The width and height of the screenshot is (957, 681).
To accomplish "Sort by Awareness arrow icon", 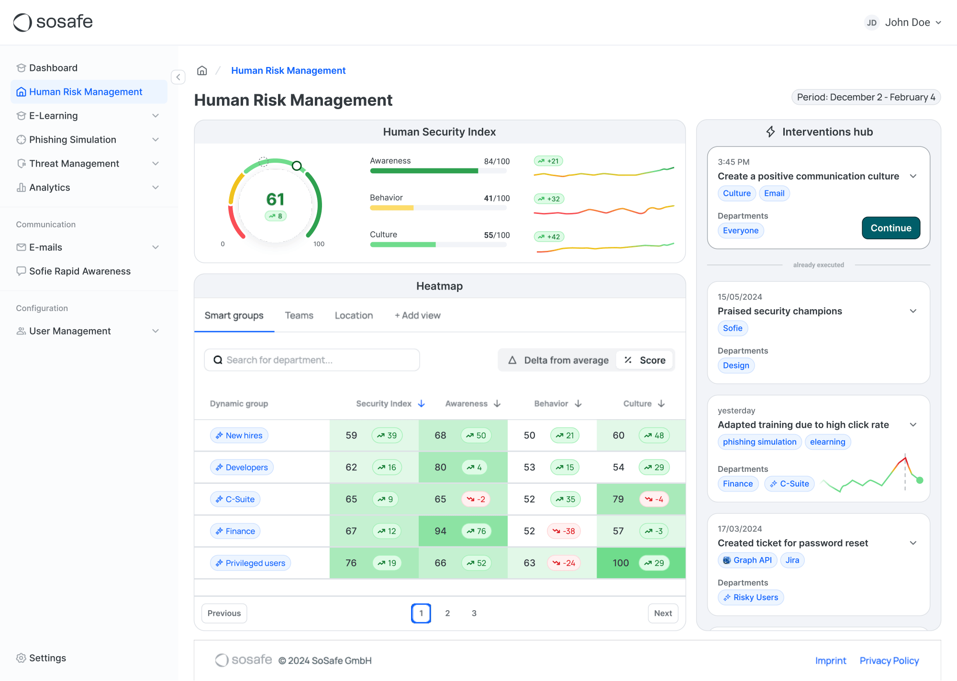I will (x=497, y=403).
